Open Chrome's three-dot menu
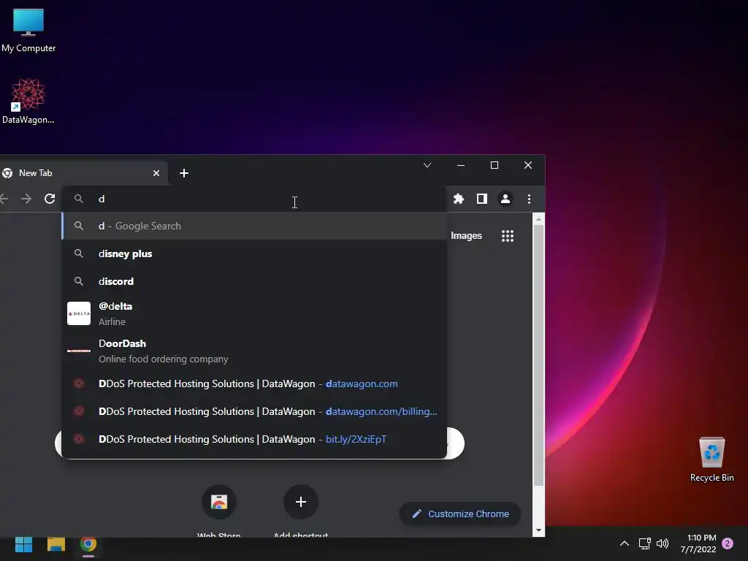Viewport: 748px width, 561px height. pos(529,199)
